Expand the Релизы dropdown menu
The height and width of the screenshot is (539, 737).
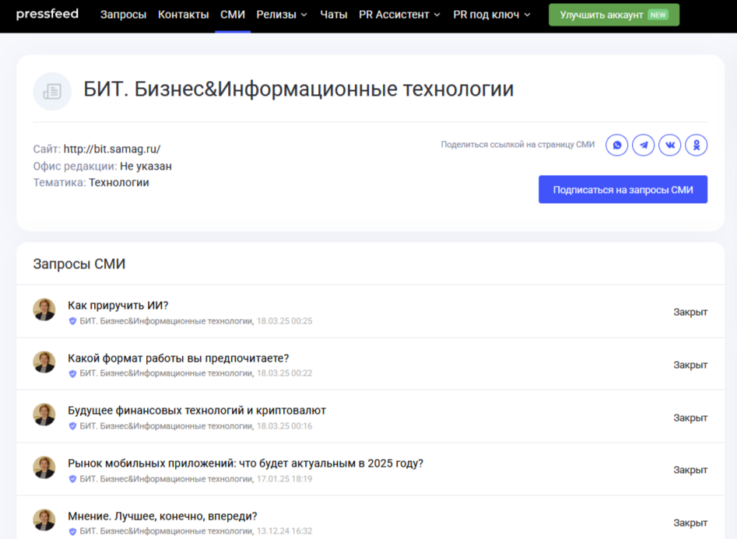(282, 15)
